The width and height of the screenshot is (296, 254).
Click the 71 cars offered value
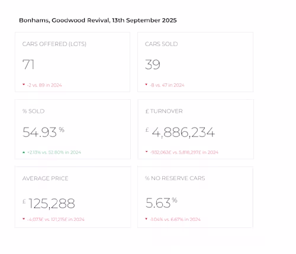click(x=28, y=64)
